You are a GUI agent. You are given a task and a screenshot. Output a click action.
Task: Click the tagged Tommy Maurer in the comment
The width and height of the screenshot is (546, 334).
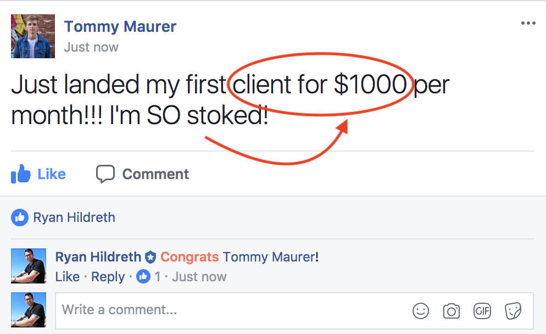pos(269,257)
